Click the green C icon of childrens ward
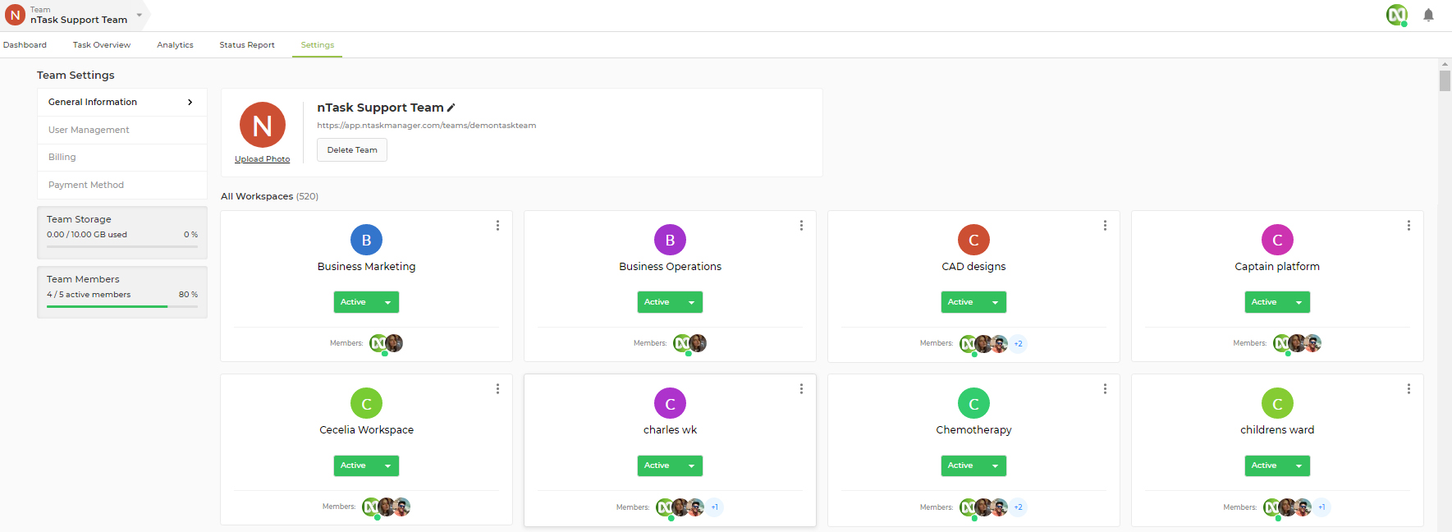1452x532 pixels. tap(1277, 403)
